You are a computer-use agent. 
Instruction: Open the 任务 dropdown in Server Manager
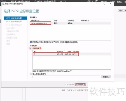tap(122, 10)
